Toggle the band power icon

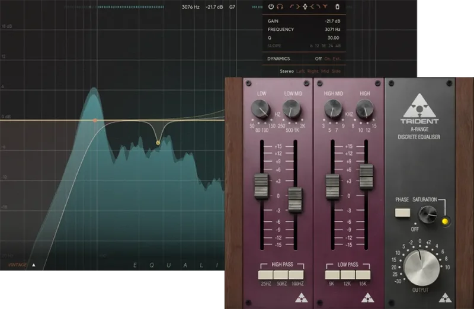coord(271,7)
